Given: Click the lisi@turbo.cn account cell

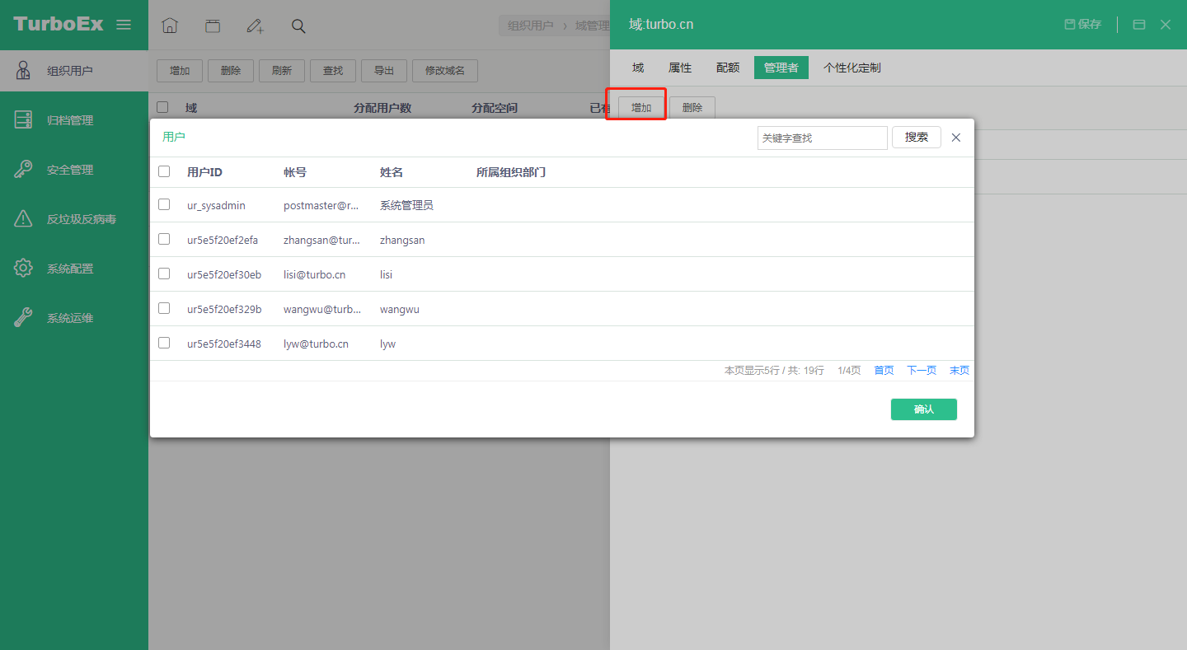Looking at the screenshot, I should [314, 274].
